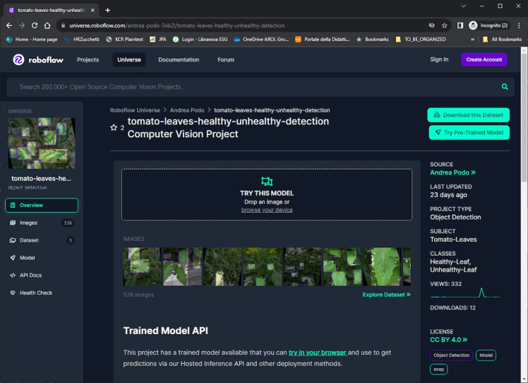Click the browser side panel icon

(460, 25)
